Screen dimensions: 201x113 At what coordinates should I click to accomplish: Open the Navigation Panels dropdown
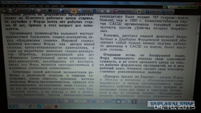point(124,11)
